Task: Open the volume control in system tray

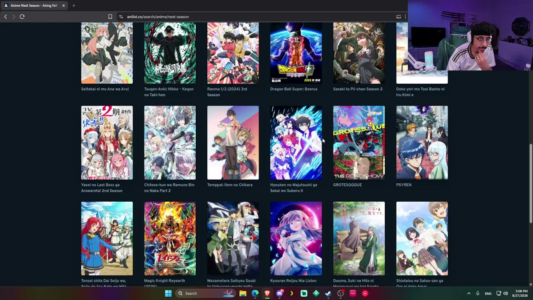Action: click(x=506, y=293)
